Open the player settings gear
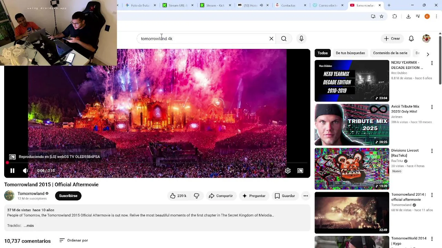 tap(288, 170)
